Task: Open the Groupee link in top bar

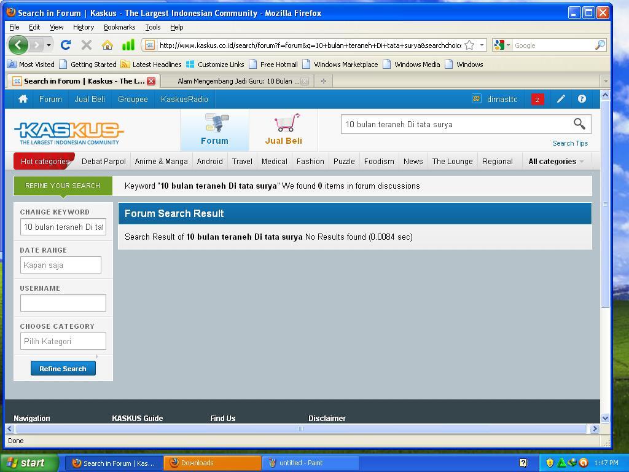Action: point(133,99)
